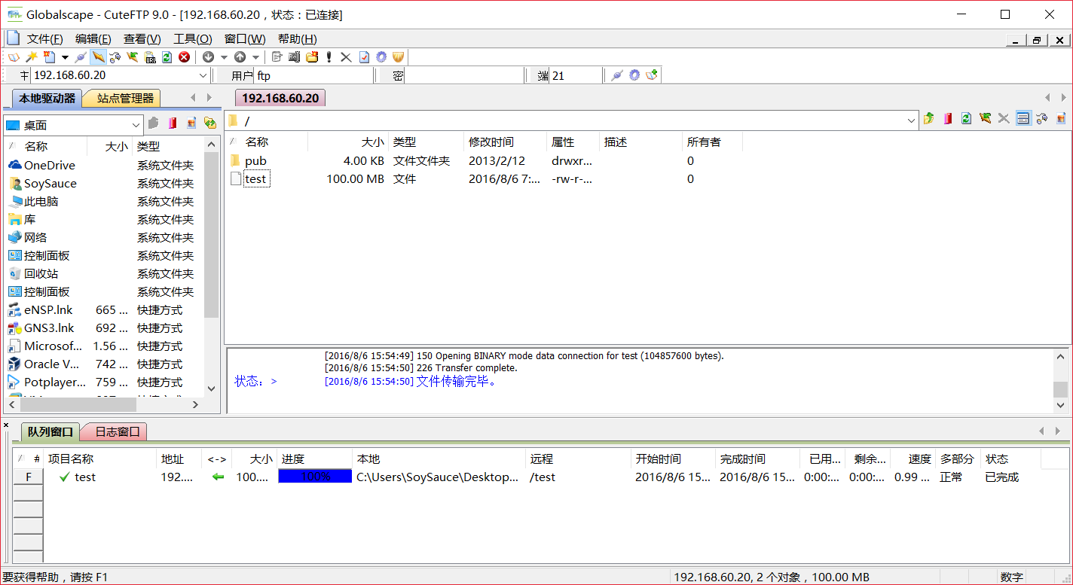Focus the empty password field
Viewport: 1073px width, 585px height.
coord(463,75)
